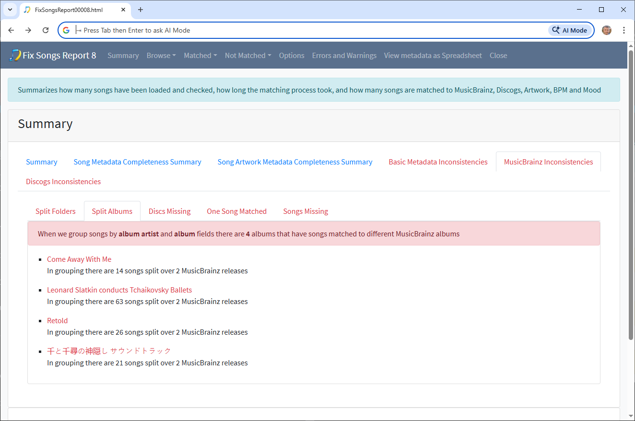Focus the browser address bar field

click(x=312, y=30)
